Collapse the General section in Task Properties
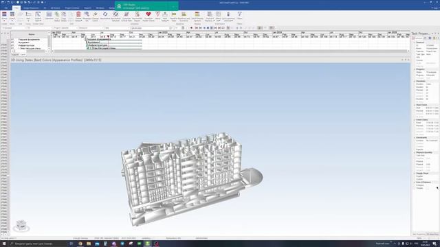This screenshot has width=440, height=247. 415,43
